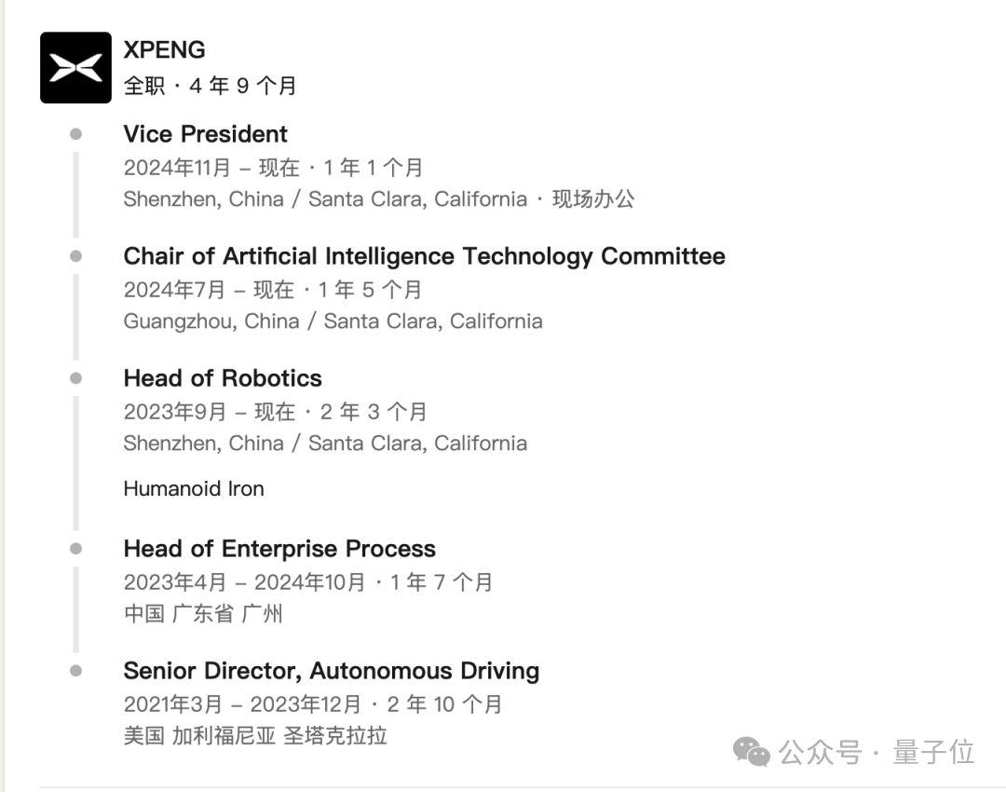Select the Guangzhou, China / Santa Clara location text
Image resolution: width=1006 pixels, height=792 pixels.
(x=333, y=321)
